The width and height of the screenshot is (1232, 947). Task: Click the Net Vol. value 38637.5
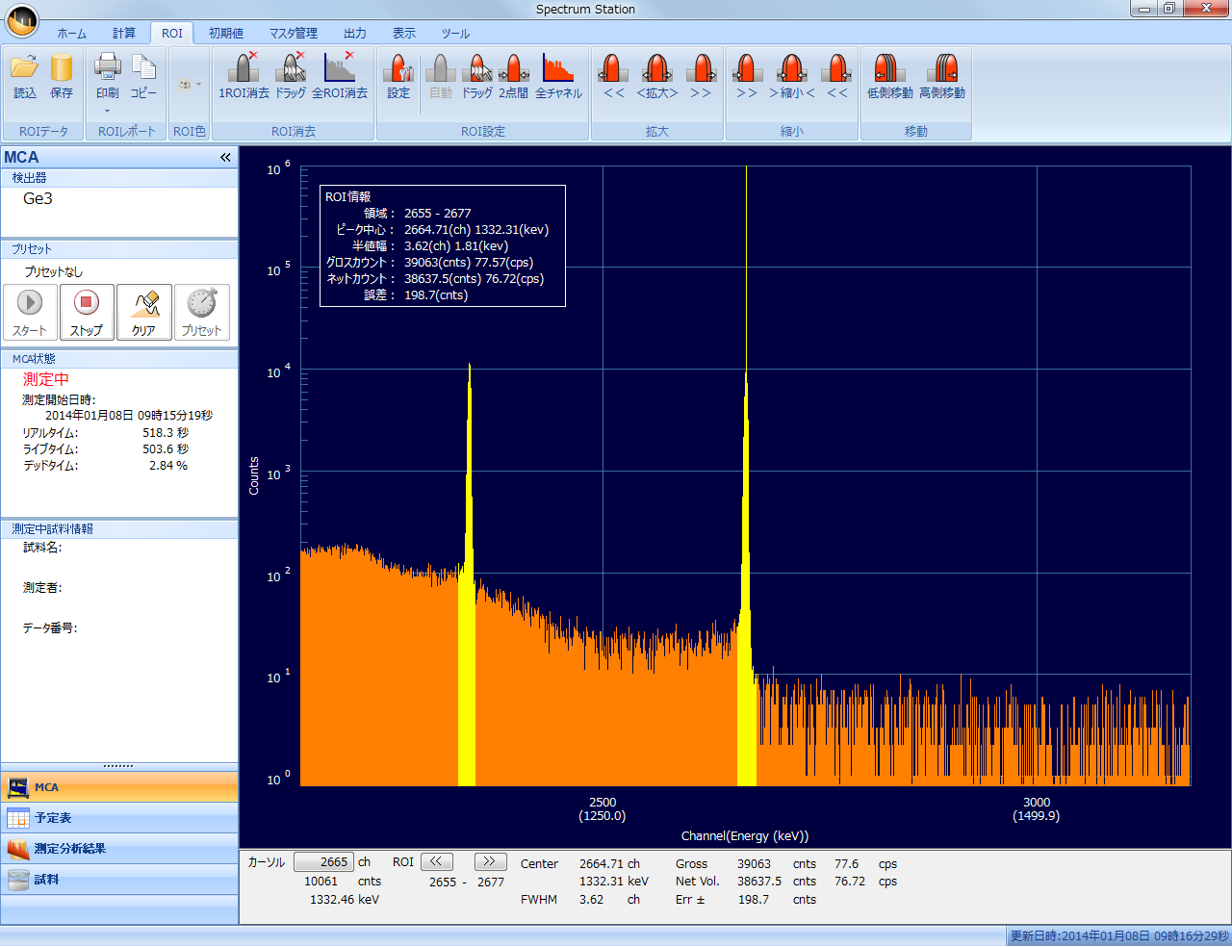tap(759, 882)
